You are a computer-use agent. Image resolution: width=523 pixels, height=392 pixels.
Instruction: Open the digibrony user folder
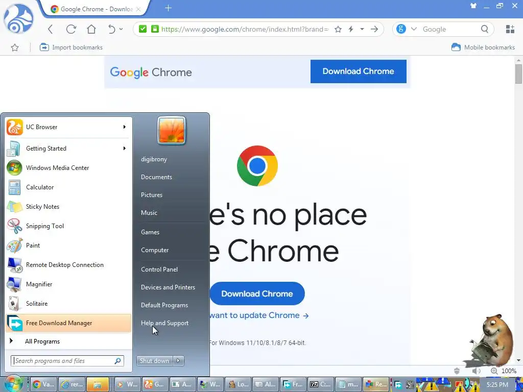pyautogui.click(x=154, y=159)
